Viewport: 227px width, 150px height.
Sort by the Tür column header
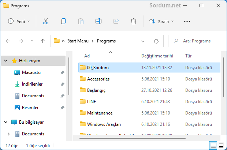(x=188, y=56)
